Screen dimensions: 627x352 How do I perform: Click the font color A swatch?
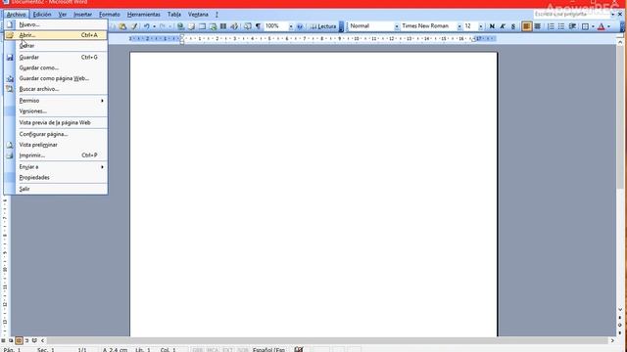click(601, 26)
